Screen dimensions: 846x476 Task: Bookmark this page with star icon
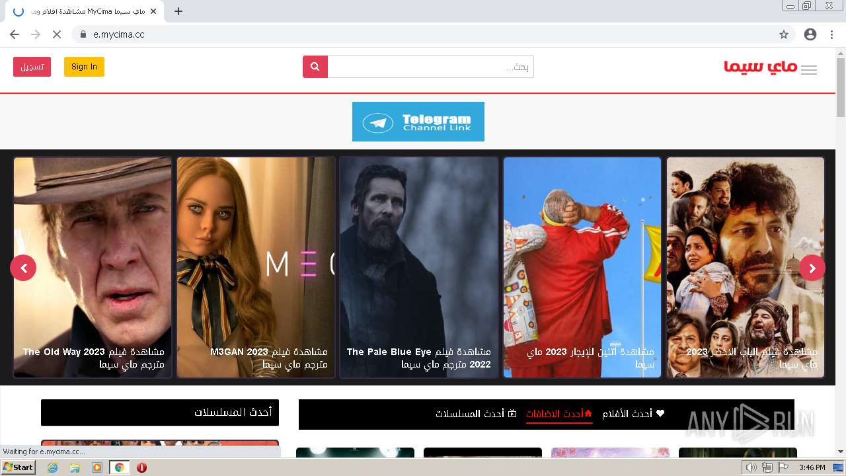pos(784,34)
